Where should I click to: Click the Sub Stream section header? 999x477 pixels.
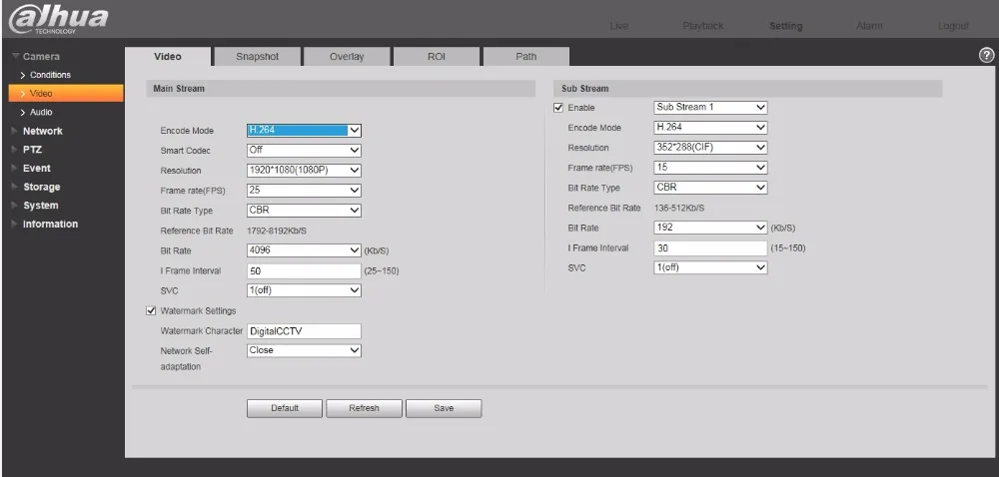[x=748, y=89]
